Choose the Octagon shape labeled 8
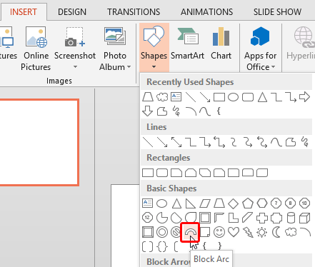 (x=291, y=203)
